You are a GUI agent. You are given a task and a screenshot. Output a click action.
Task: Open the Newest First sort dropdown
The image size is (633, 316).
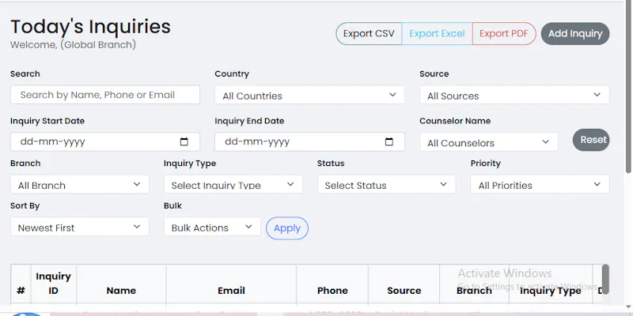click(x=80, y=227)
